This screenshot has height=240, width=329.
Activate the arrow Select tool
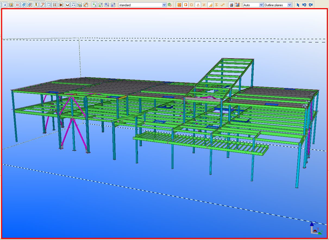298,5
